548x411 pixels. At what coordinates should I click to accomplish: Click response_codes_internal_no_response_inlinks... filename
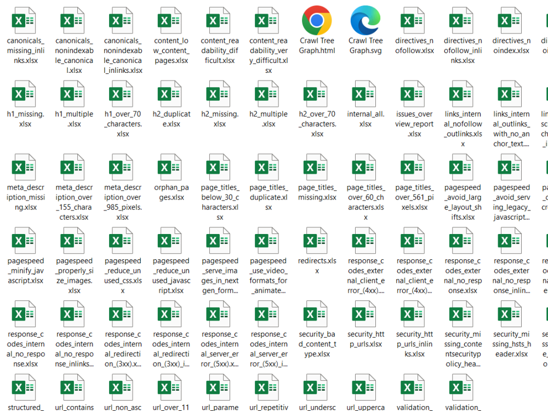pyautogui.click(x=74, y=349)
